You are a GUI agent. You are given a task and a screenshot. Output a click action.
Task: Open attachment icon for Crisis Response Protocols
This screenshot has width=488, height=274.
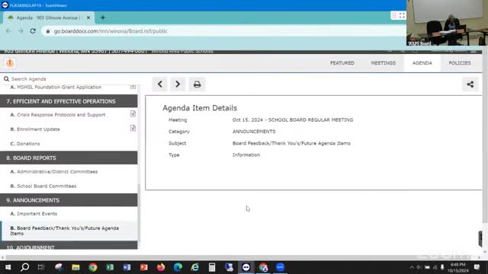pos(133,113)
